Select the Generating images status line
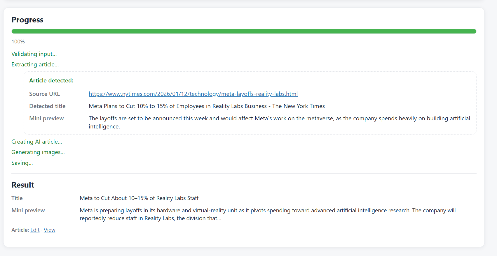The height and width of the screenshot is (256, 497). [x=38, y=152]
